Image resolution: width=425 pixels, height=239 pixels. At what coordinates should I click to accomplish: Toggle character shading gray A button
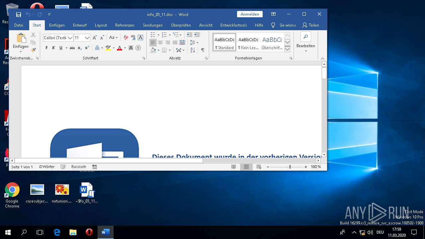point(131,48)
